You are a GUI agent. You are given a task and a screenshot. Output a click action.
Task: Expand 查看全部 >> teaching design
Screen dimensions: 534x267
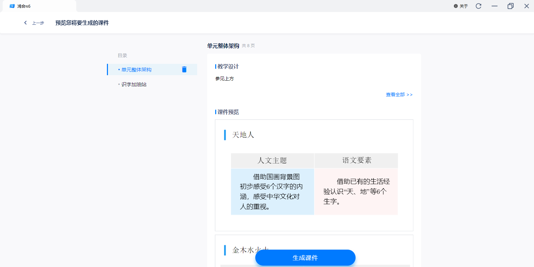tap(399, 95)
